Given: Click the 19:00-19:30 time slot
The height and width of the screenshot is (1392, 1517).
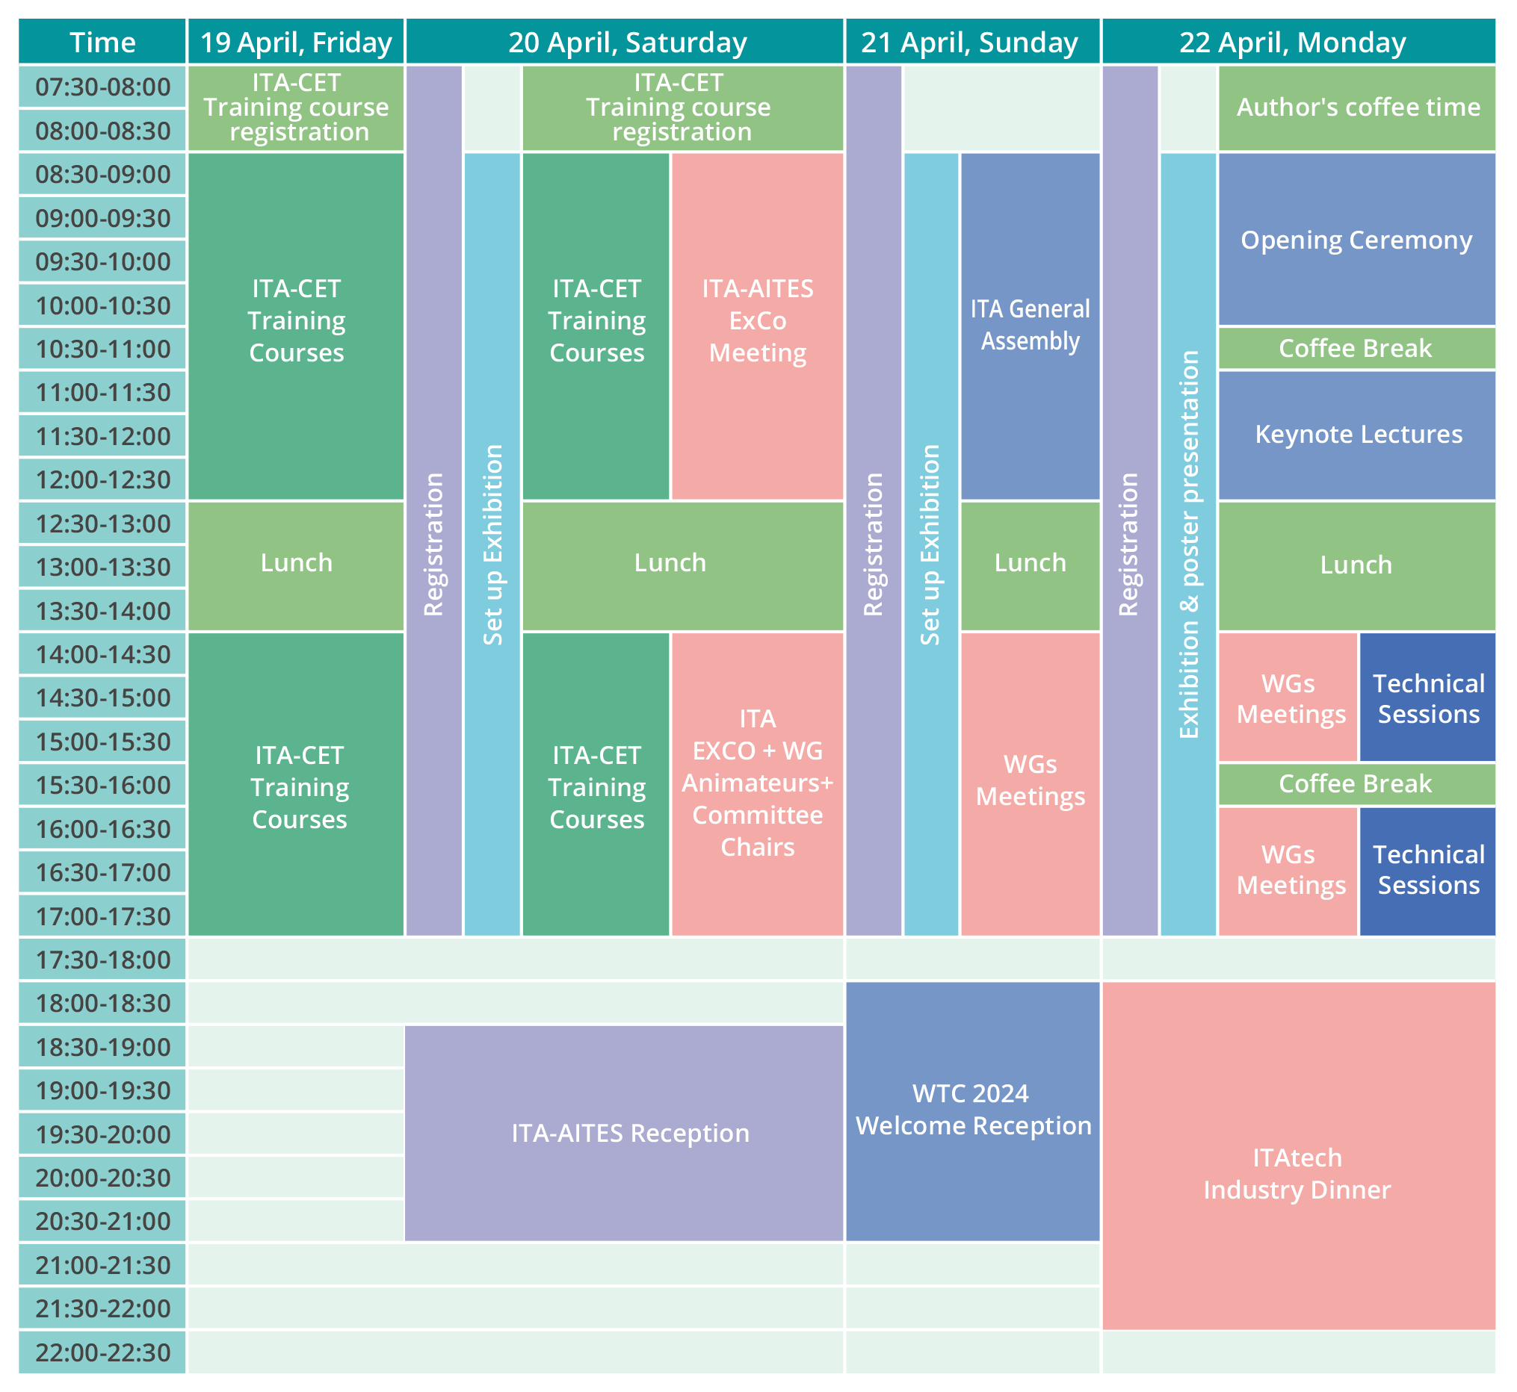Looking at the screenshot, I should [x=102, y=1090].
